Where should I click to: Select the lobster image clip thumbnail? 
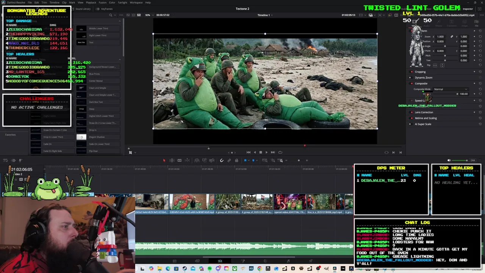pyautogui.click(x=191, y=202)
